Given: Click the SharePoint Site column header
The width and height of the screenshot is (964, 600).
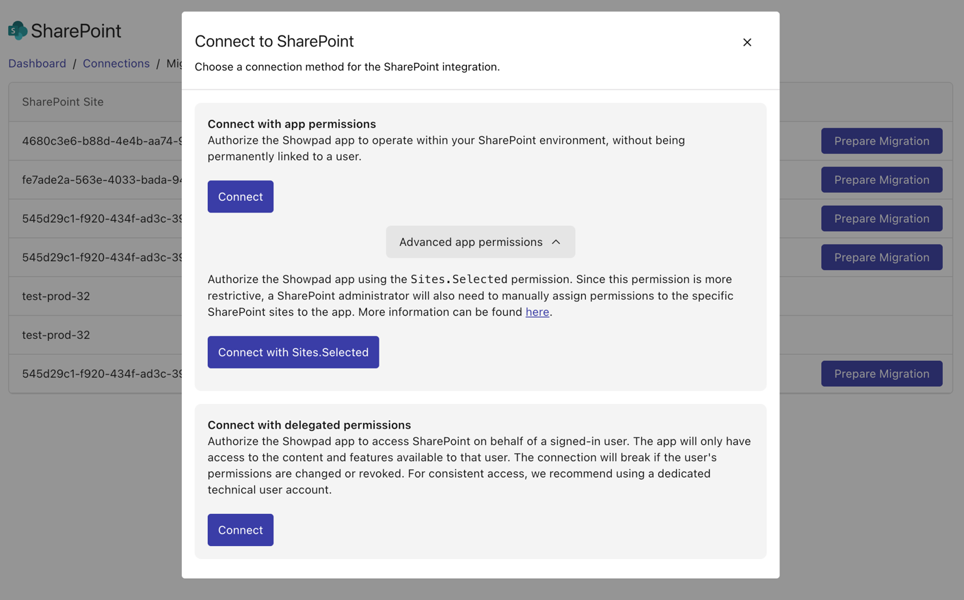Looking at the screenshot, I should (x=62, y=102).
